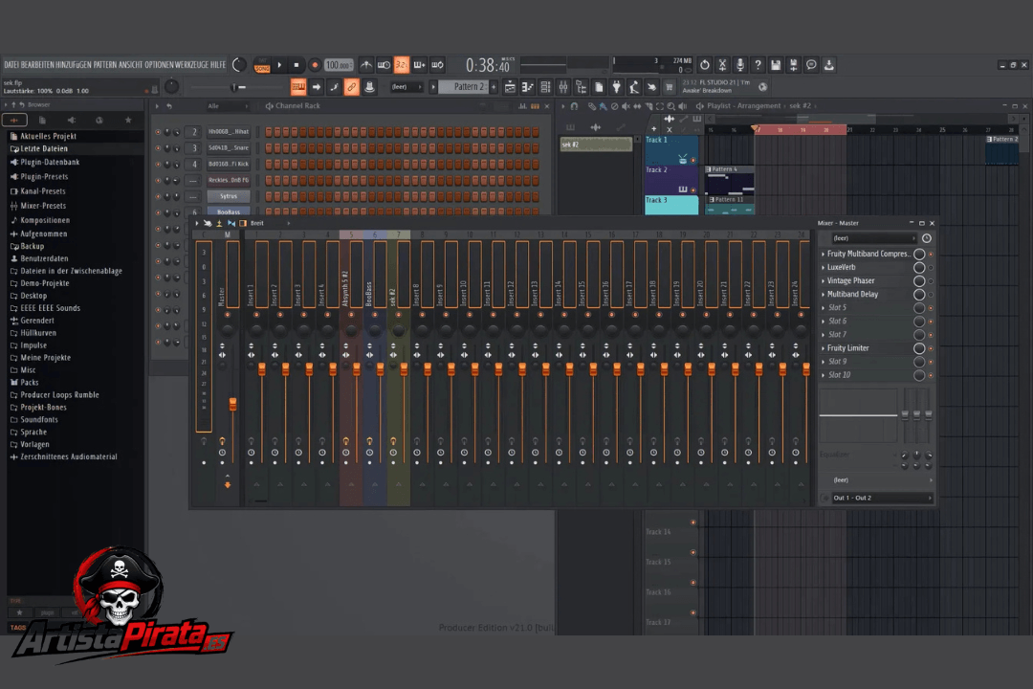Open the browser speaker sounds tab
This screenshot has width=1033, height=689.
(x=71, y=120)
